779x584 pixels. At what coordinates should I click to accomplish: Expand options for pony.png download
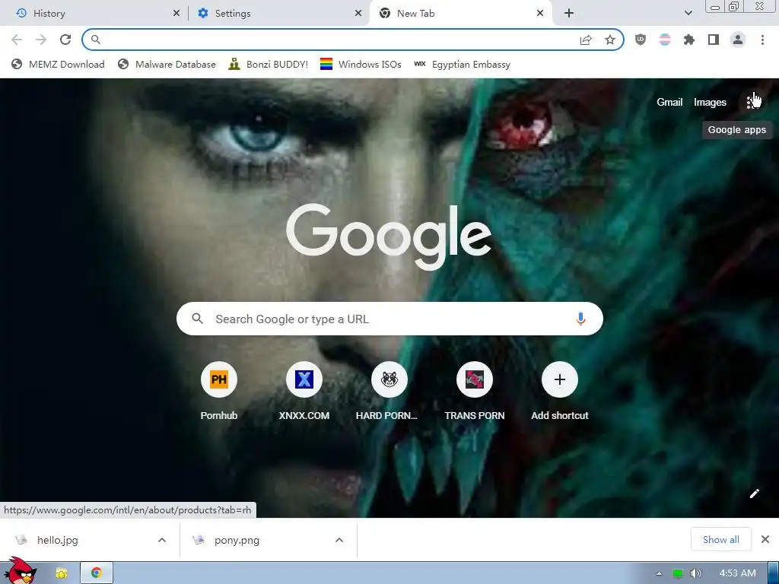[339, 540]
